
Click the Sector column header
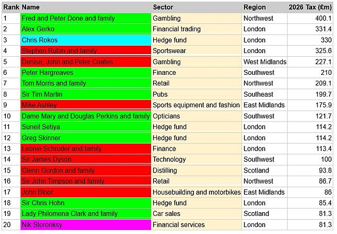(196, 7)
